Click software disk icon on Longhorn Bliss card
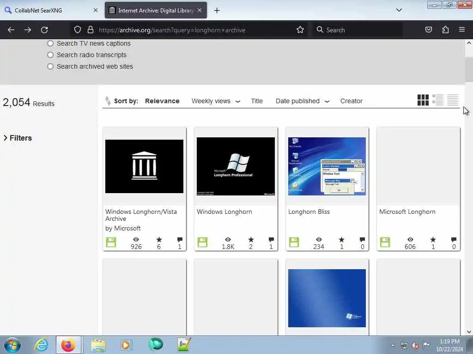The width and height of the screenshot is (473, 354). coord(294,242)
